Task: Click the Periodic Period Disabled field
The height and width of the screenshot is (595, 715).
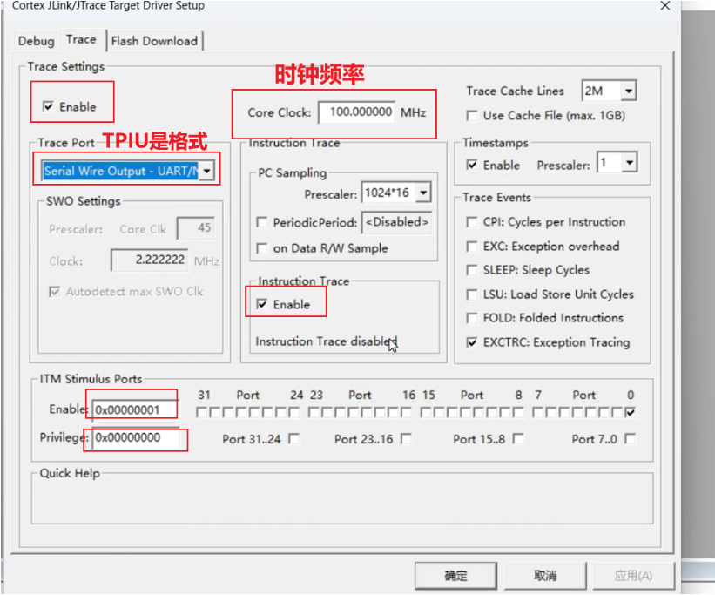Action: [x=397, y=222]
